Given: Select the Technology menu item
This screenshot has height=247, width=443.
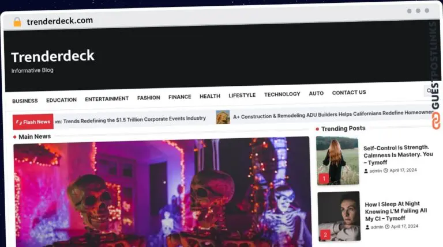Looking at the screenshot, I should click(x=282, y=94).
